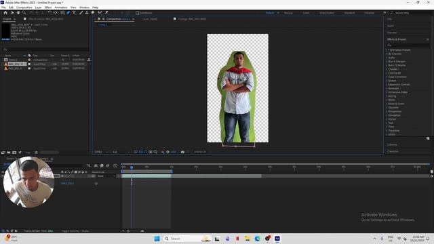434x244 pixels.
Task: Select the Zoom magnifier tool
Action: coord(24,13)
